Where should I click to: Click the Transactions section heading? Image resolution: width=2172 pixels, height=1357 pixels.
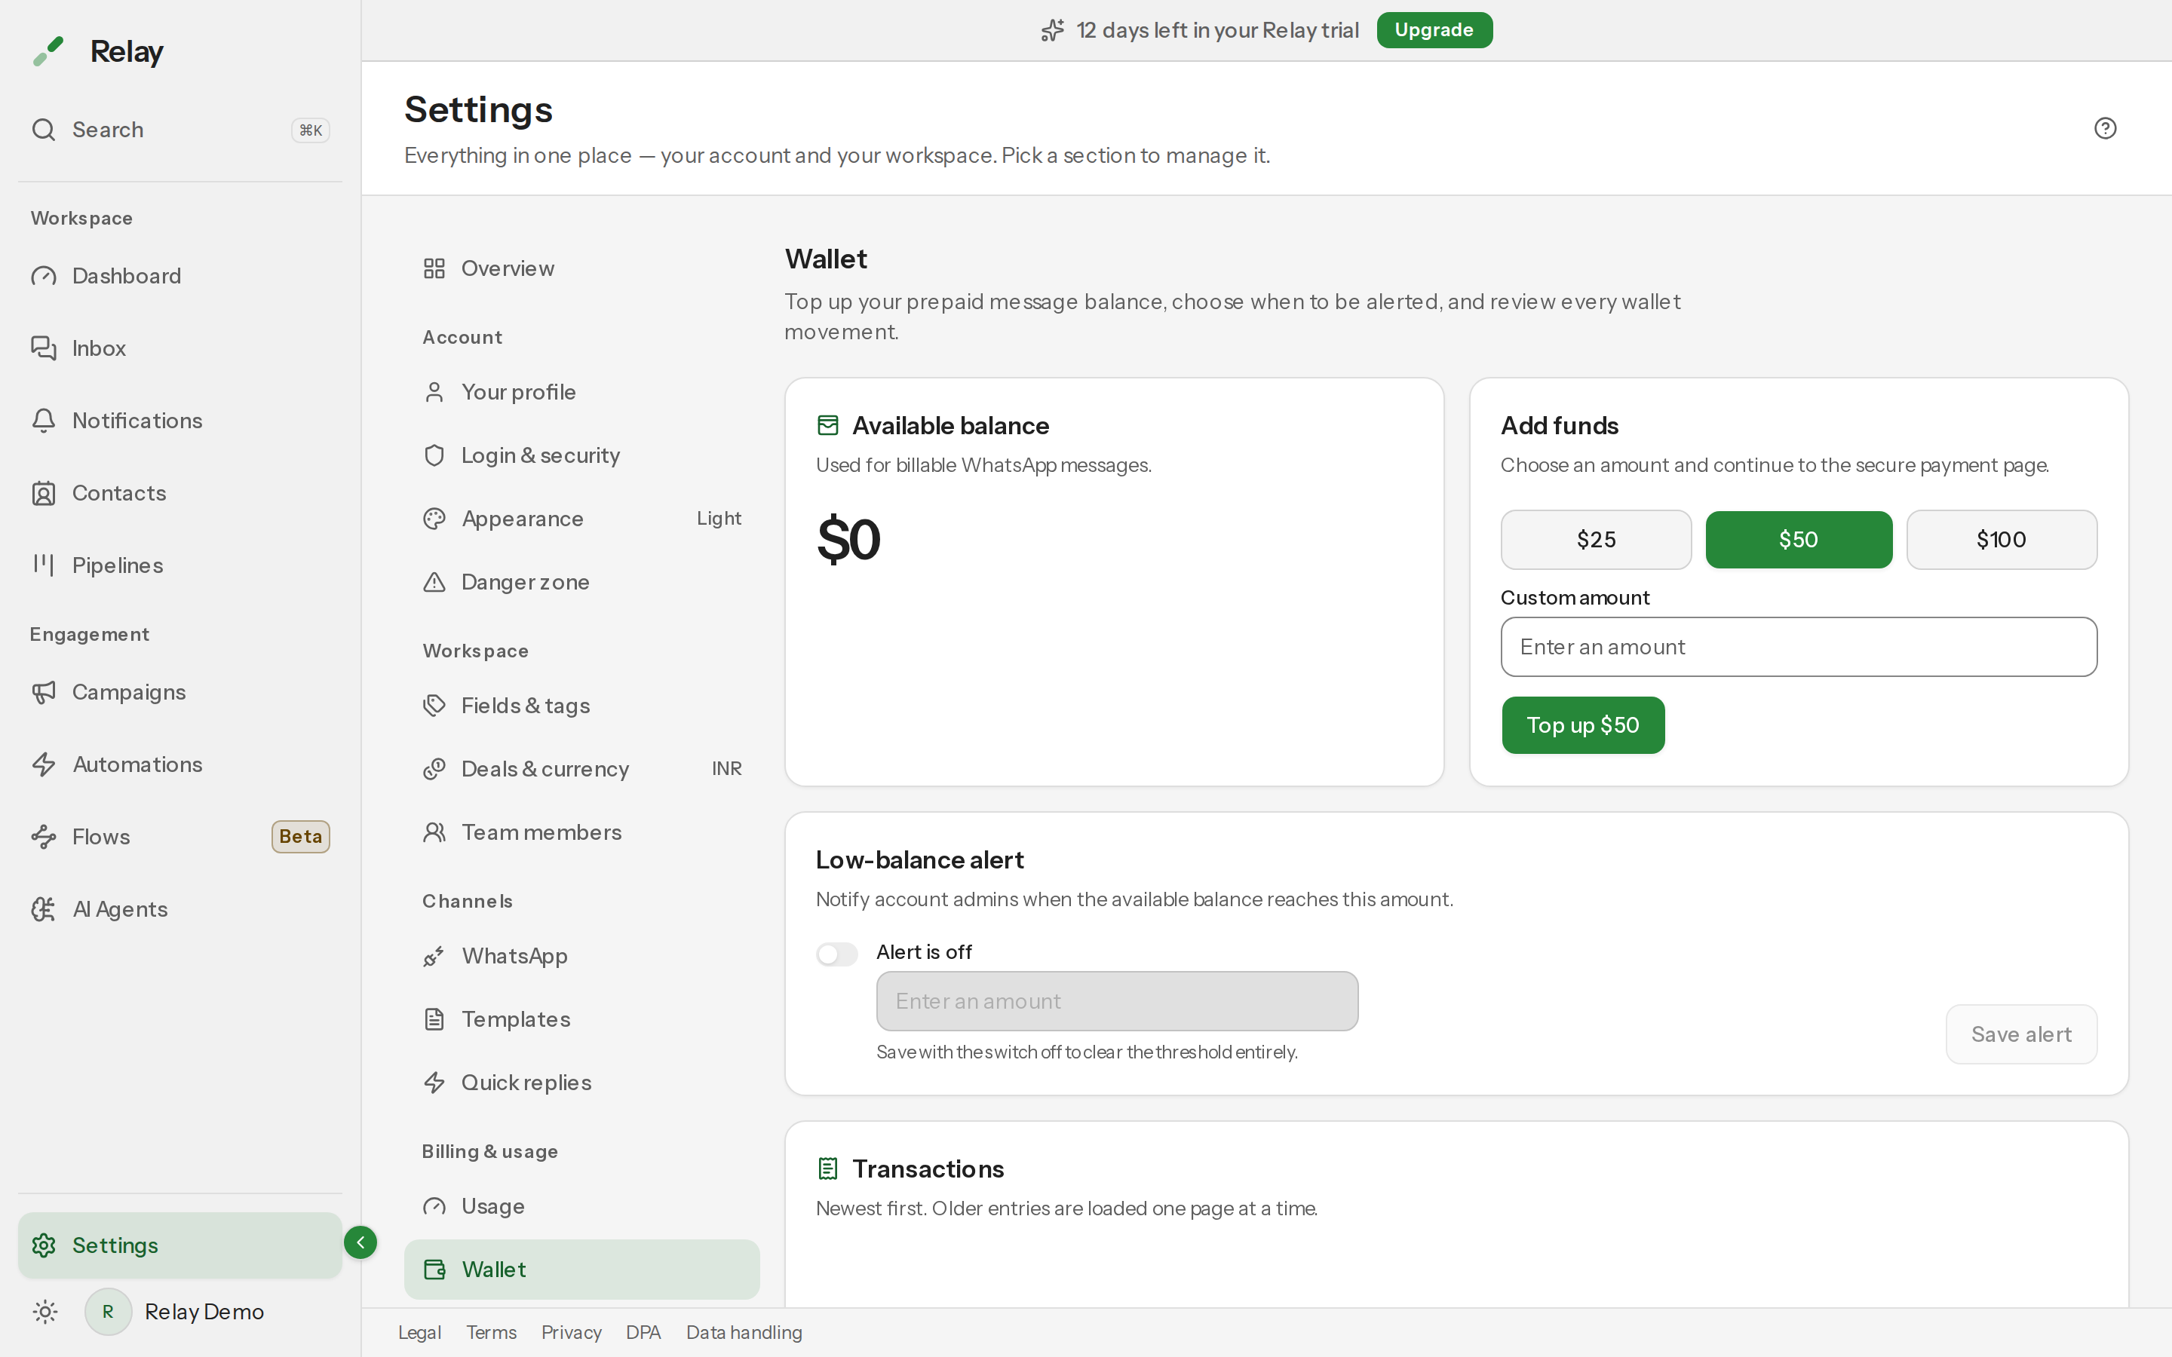tap(928, 1169)
